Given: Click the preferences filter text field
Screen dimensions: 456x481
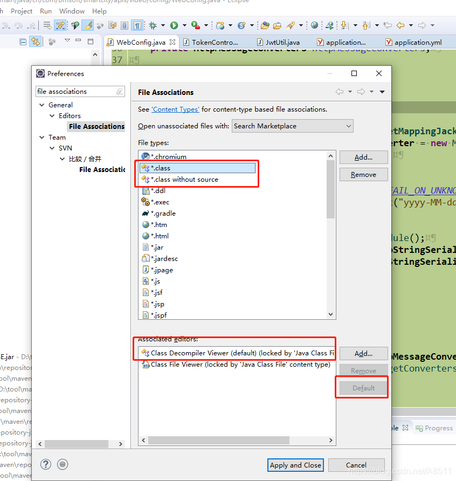Looking at the screenshot, I should pos(76,92).
